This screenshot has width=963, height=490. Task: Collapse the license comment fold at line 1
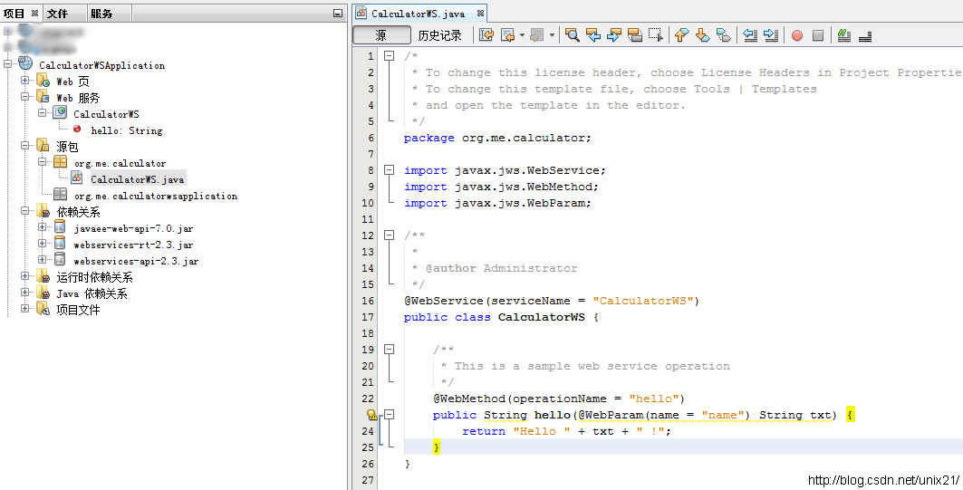click(389, 56)
